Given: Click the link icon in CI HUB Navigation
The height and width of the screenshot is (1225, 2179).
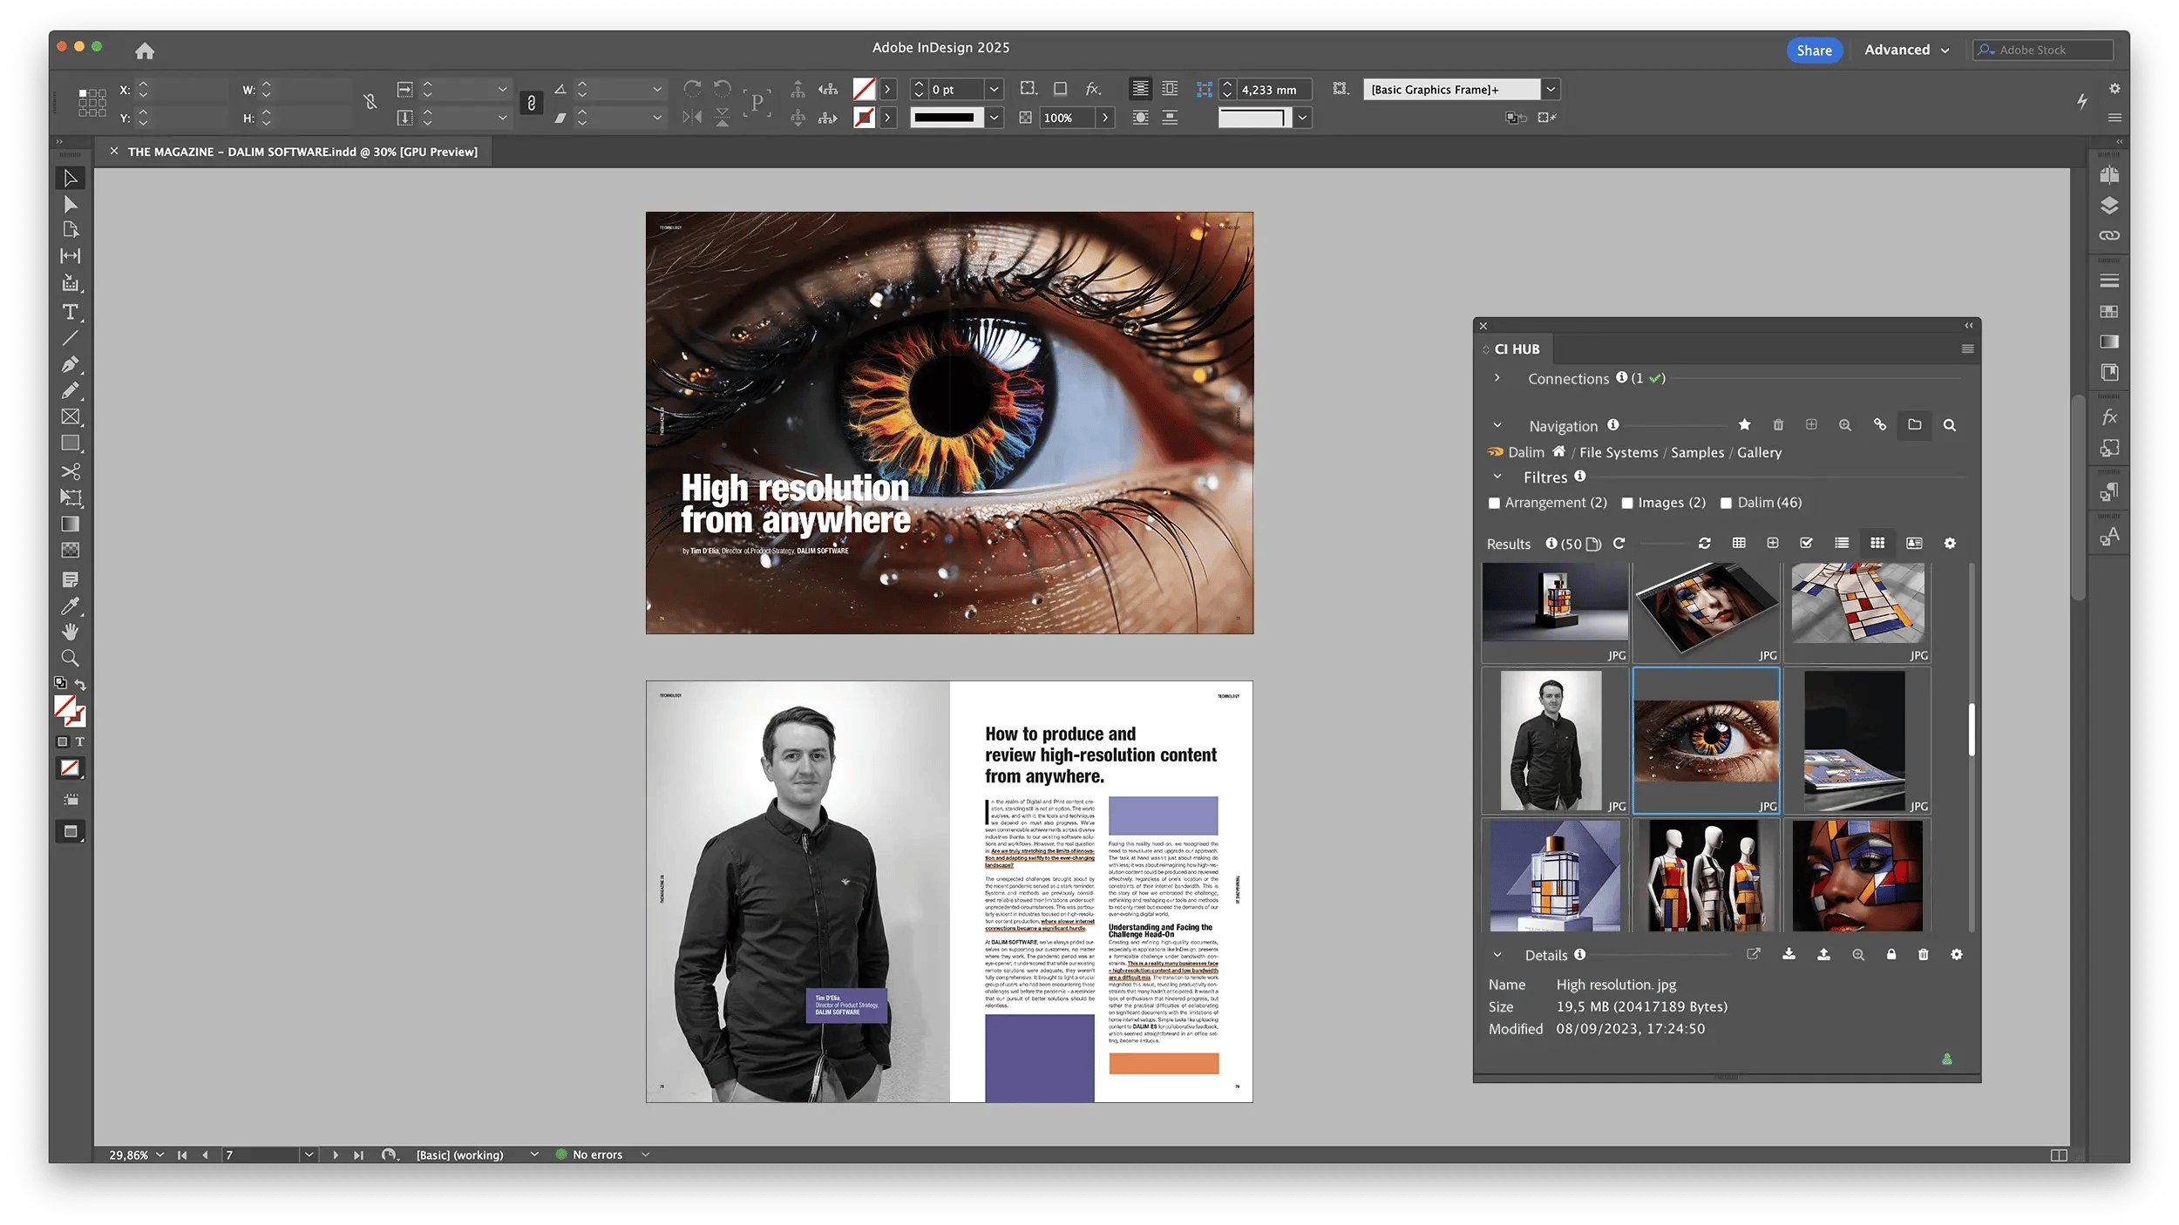Looking at the screenshot, I should tap(1880, 425).
